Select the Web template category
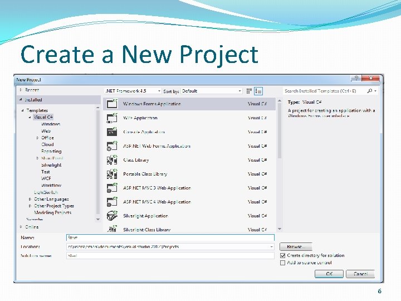 (46, 131)
